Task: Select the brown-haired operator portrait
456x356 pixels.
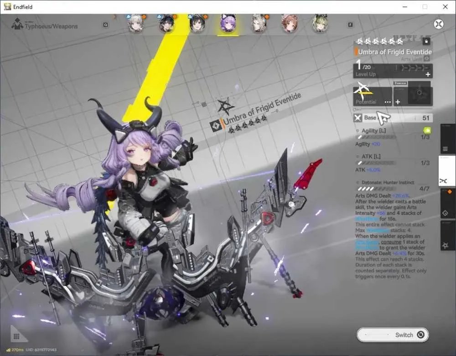Action: (290, 23)
